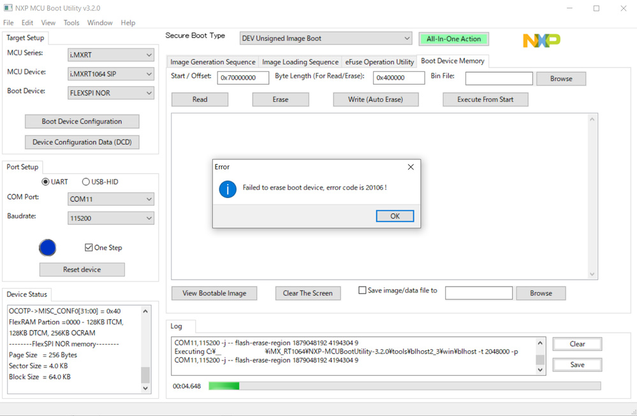The width and height of the screenshot is (637, 416).
Task: Switch to eFuse Operation Utility tab
Action: coord(379,62)
